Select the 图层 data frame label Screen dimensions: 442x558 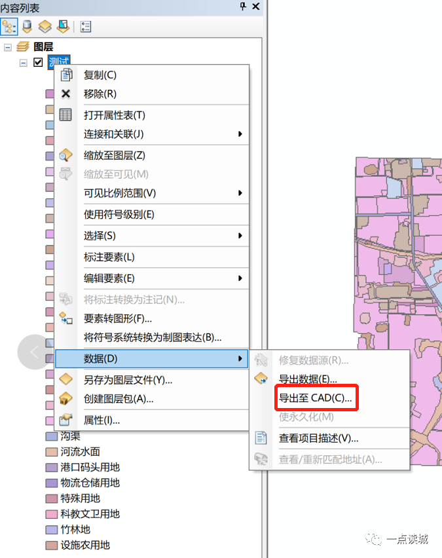[x=43, y=46]
